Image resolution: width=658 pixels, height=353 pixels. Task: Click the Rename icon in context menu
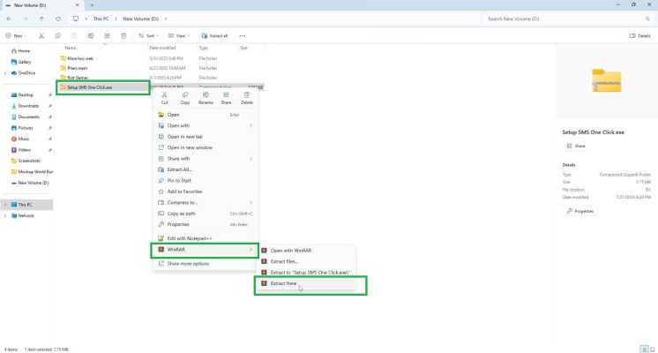point(206,95)
